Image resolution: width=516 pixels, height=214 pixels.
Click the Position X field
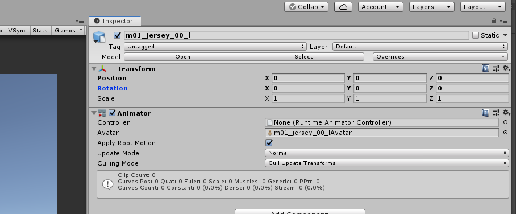[308, 78]
